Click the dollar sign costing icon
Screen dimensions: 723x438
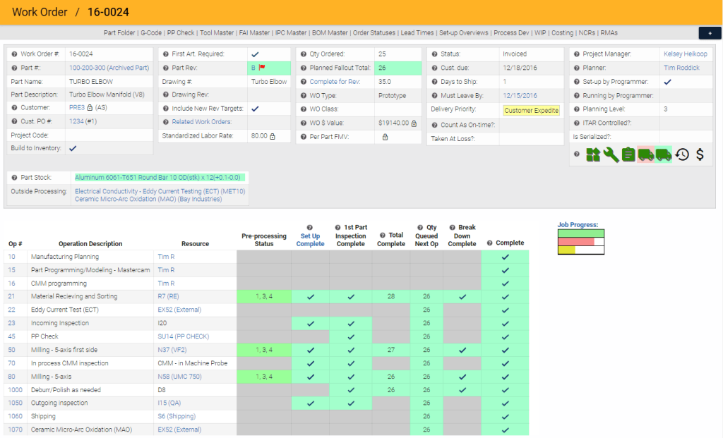(700, 155)
